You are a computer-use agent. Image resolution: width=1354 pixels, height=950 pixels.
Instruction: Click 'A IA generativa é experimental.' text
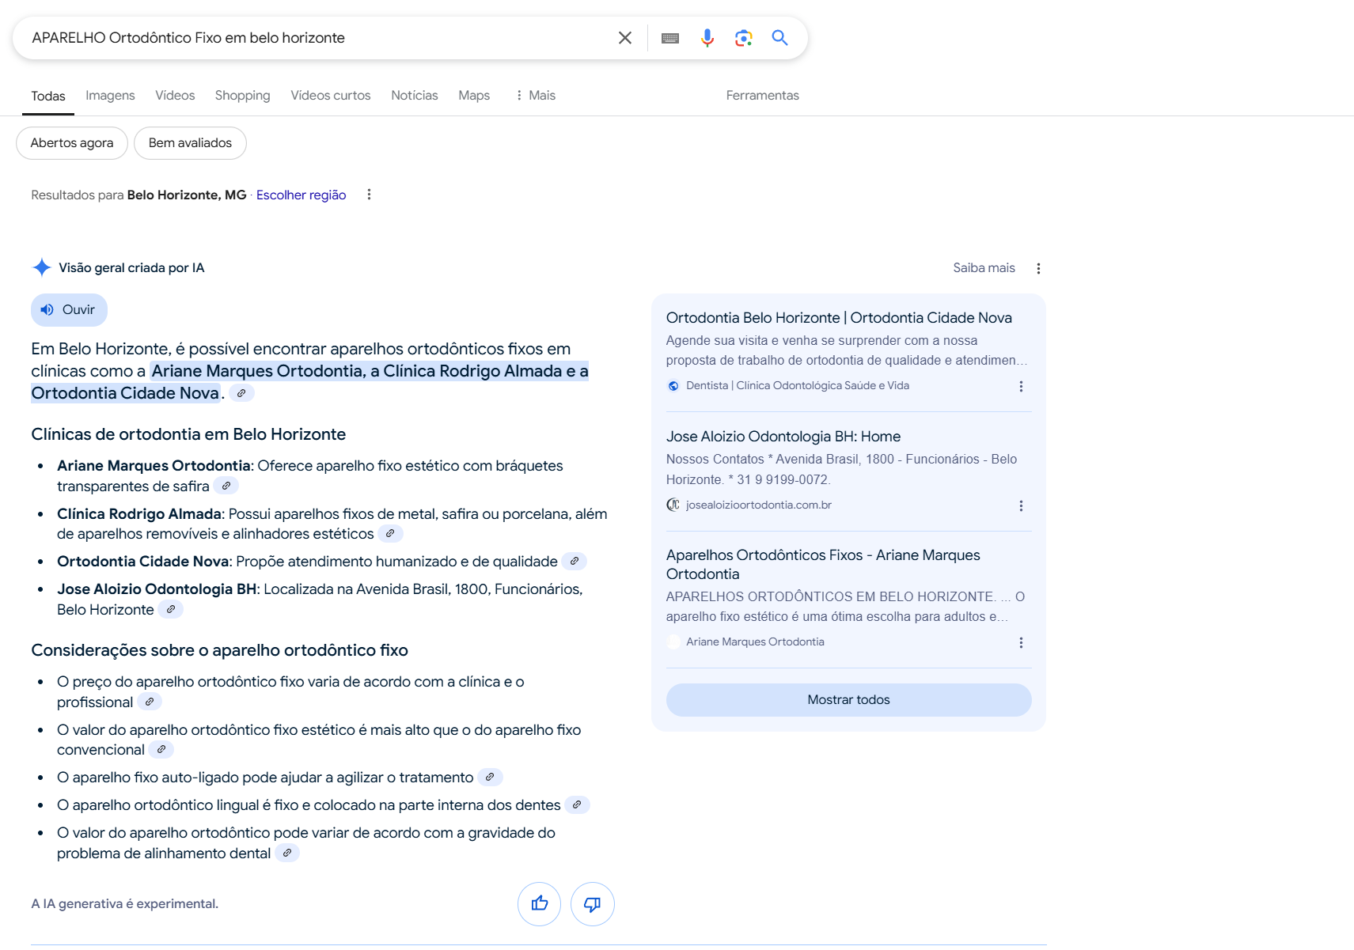[x=124, y=903]
